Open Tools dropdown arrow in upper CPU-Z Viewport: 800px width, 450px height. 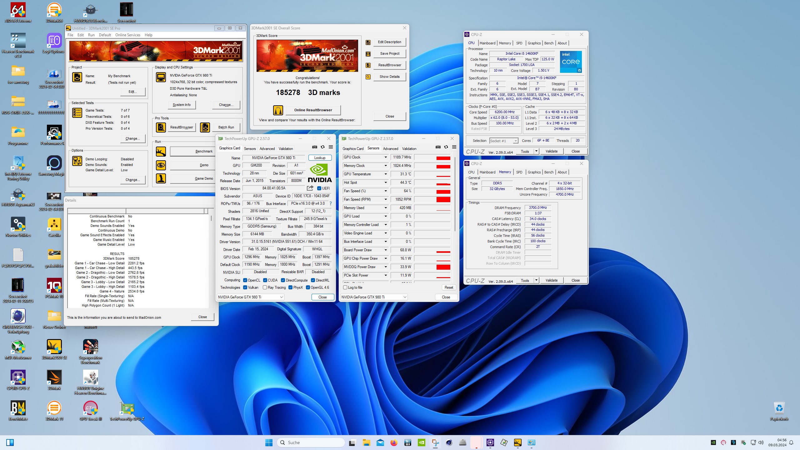pyautogui.click(x=536, y=151)
